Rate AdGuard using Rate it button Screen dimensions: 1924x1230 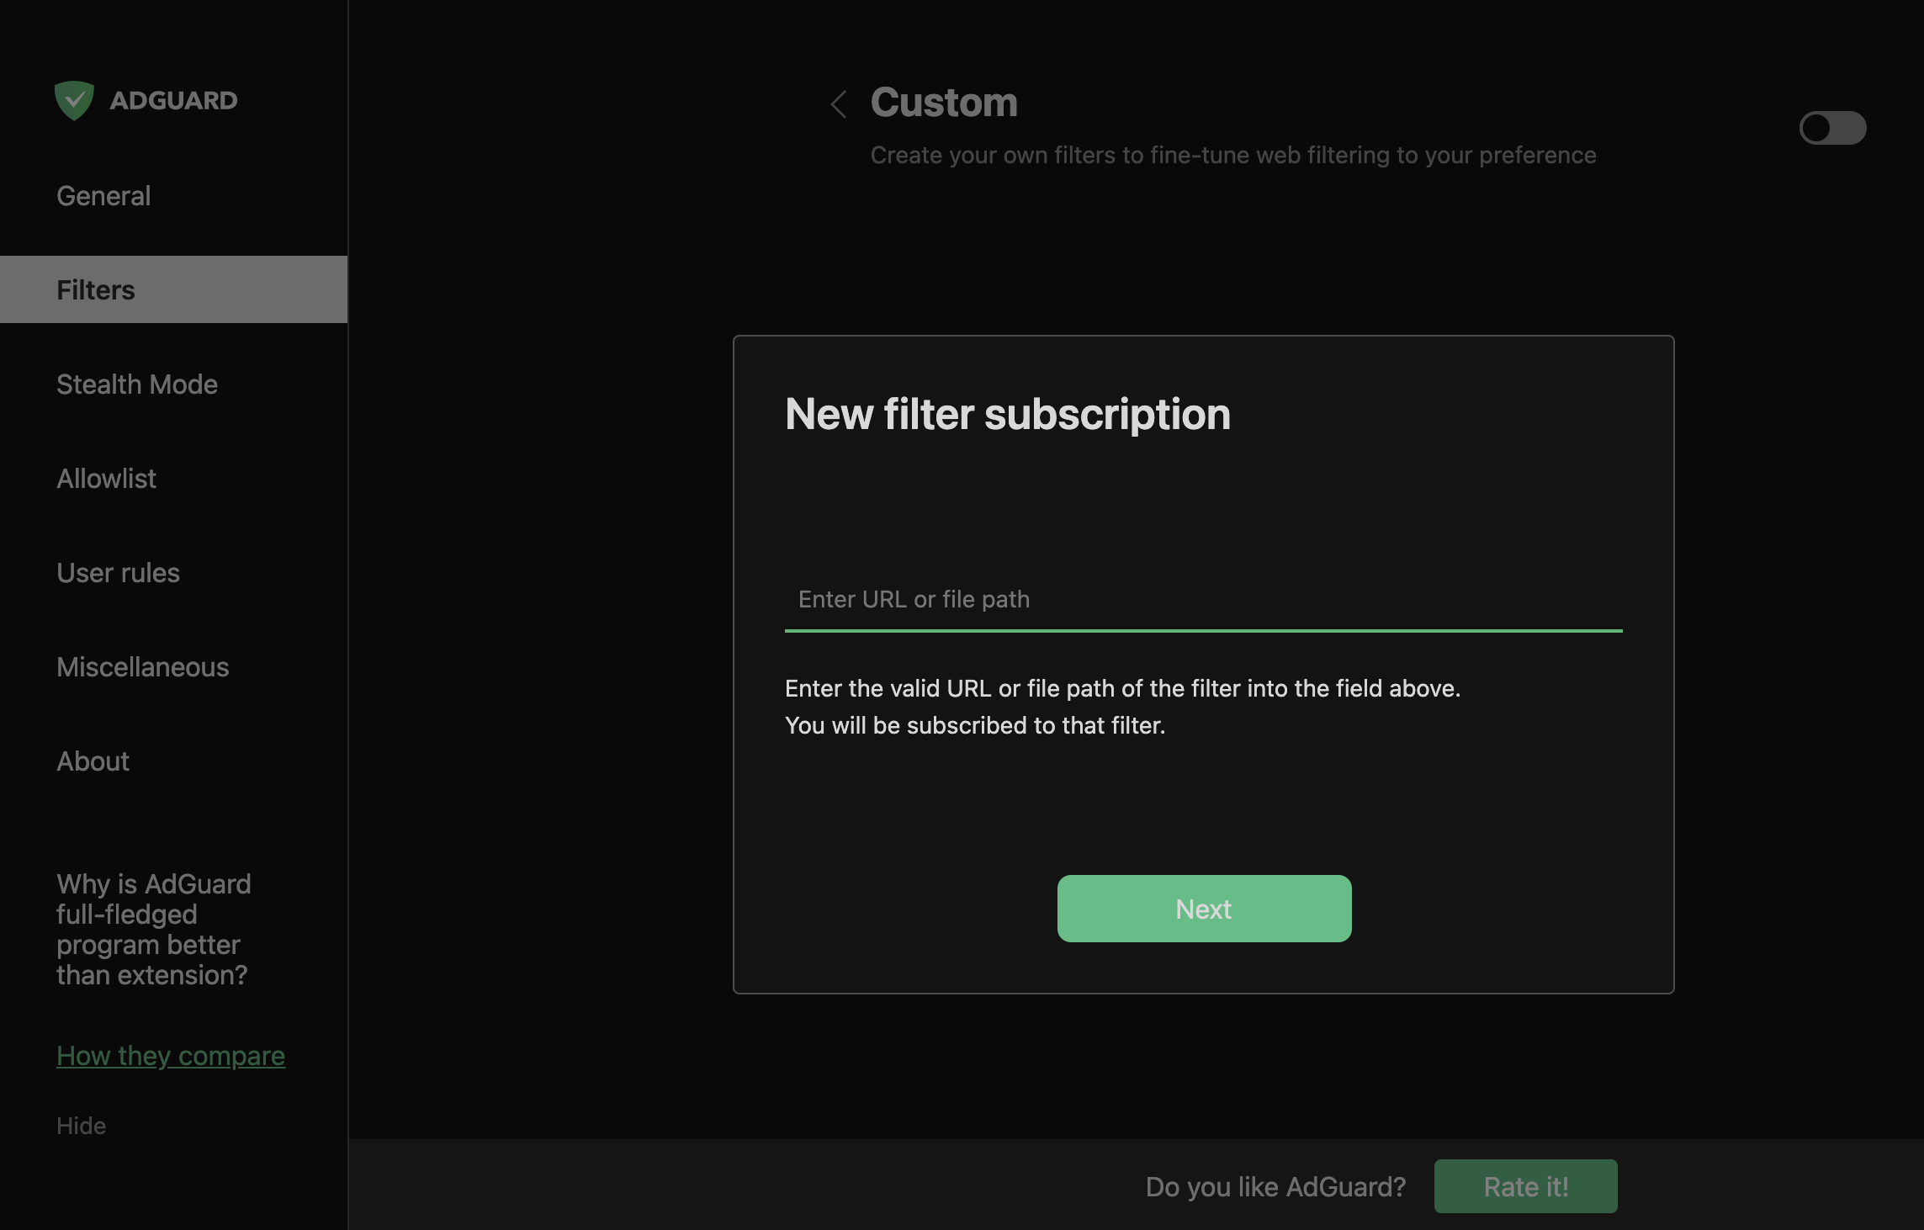tap(1526, 1185)
